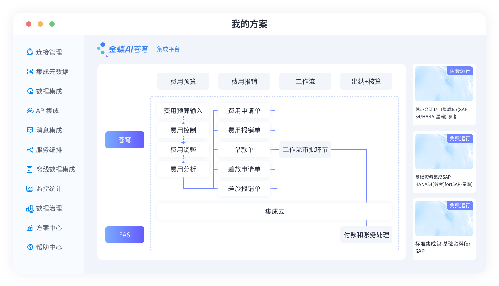Click the 凭证会计科目集成for(SAP S4/HANA-星瀚) title
Screen dimensions: 499x286
(x=441, y=113)
